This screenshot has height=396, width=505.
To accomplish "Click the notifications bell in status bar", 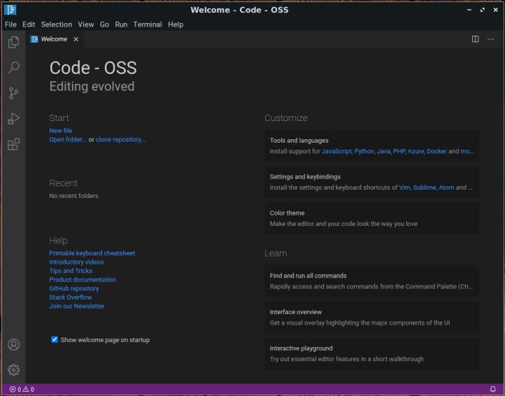I will point(493,389).
